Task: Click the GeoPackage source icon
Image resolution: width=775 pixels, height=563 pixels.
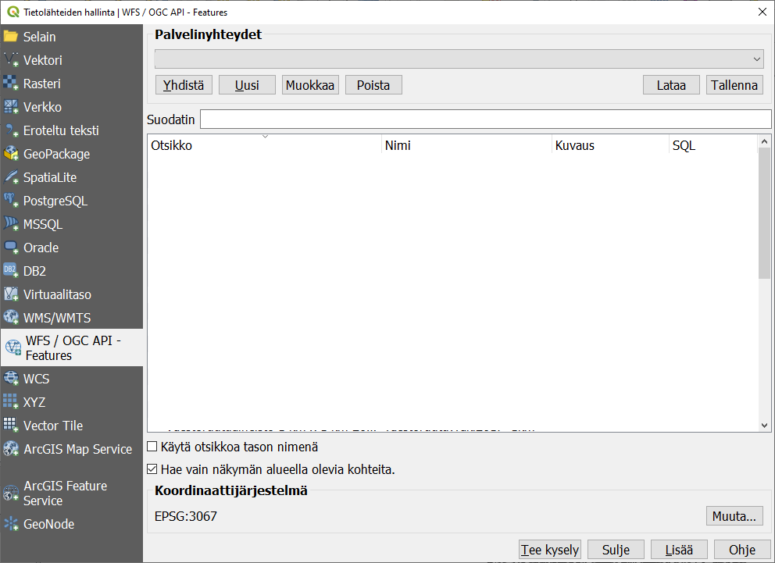Action: [11, 154]
